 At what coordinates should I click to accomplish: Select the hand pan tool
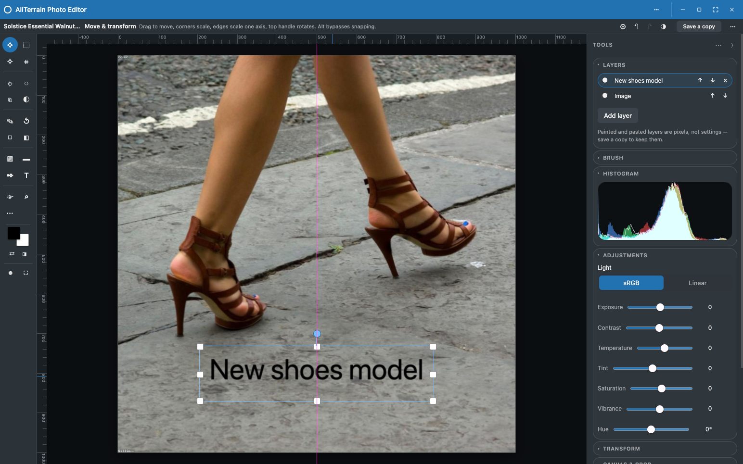pos(10,197)
